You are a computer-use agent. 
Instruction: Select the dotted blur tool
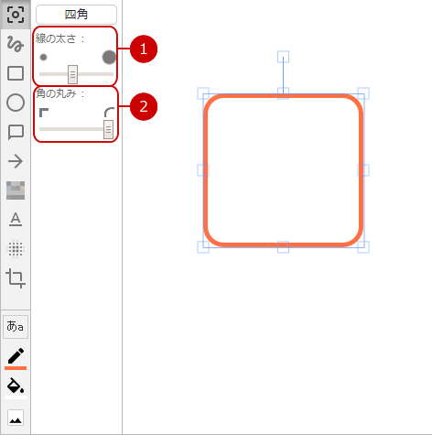[16, 249]
